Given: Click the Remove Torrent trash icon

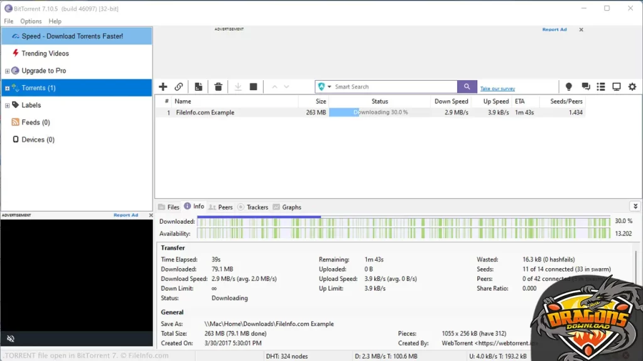Looking at the screenshot, I should click(x=218, y=86).
